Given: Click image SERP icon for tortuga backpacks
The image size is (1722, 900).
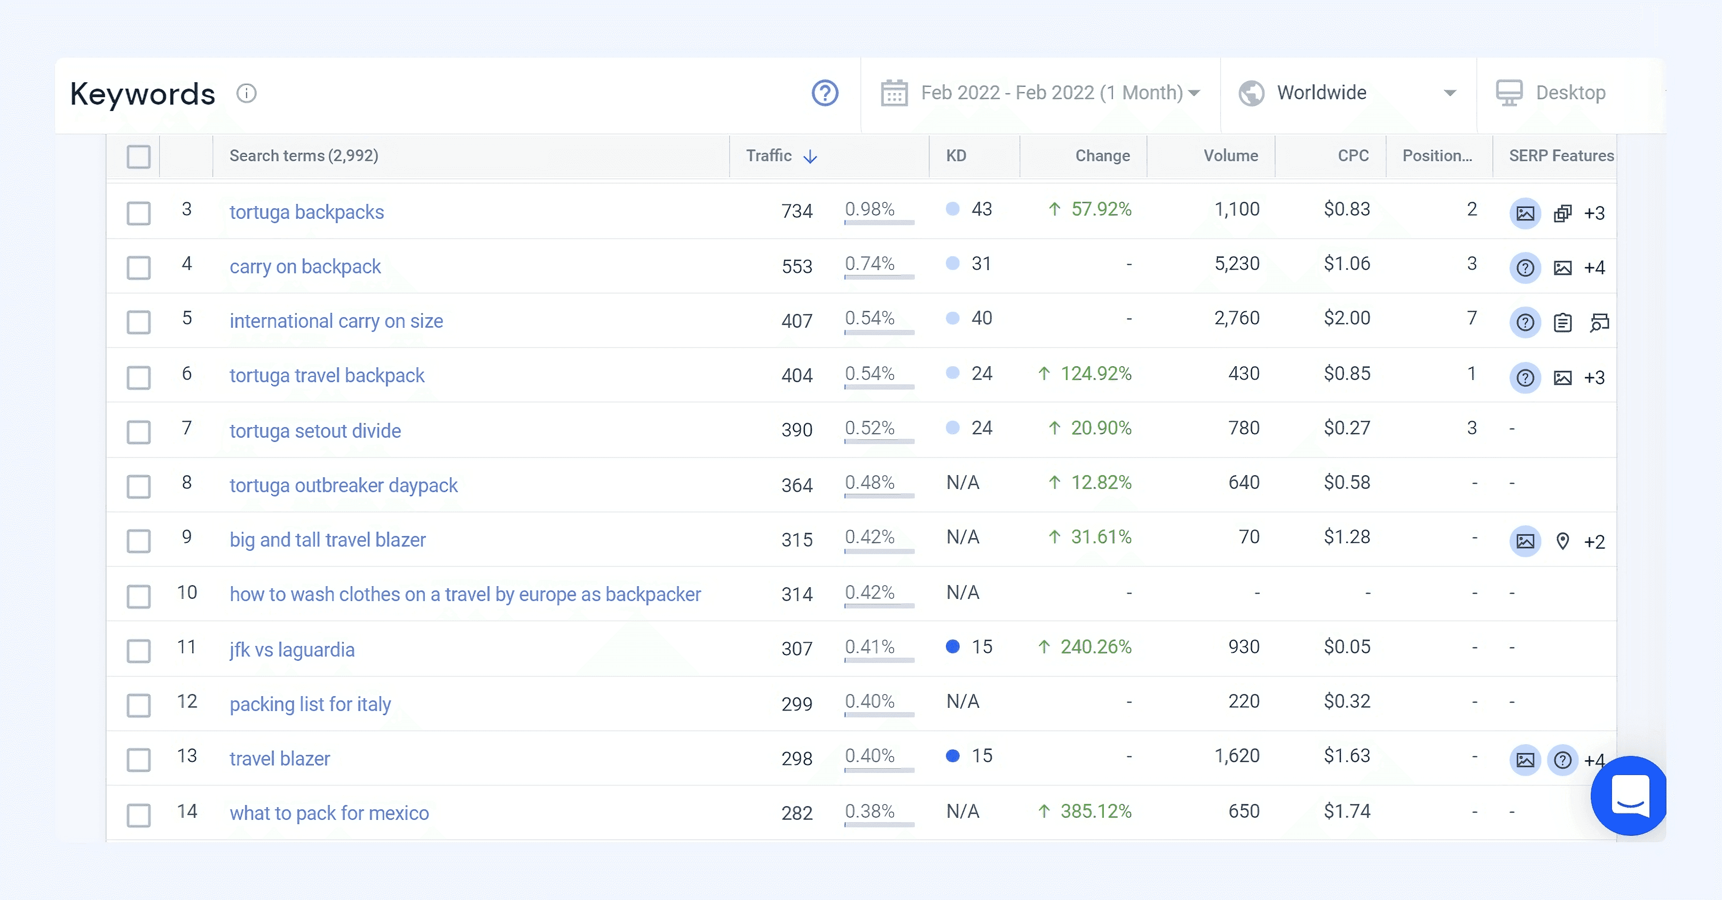Looking at the screenshot, I should (x=1525, y=214).
